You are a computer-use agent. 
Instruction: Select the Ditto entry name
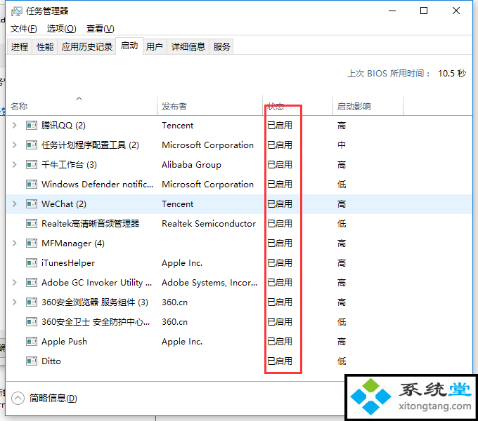pos(51,361)
